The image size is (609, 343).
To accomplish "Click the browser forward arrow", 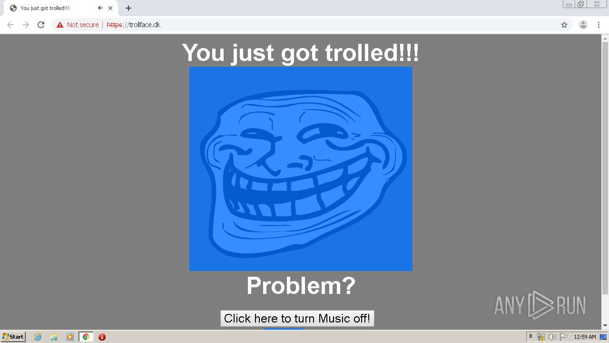I will pyautogui.click(x=26, y=25).
